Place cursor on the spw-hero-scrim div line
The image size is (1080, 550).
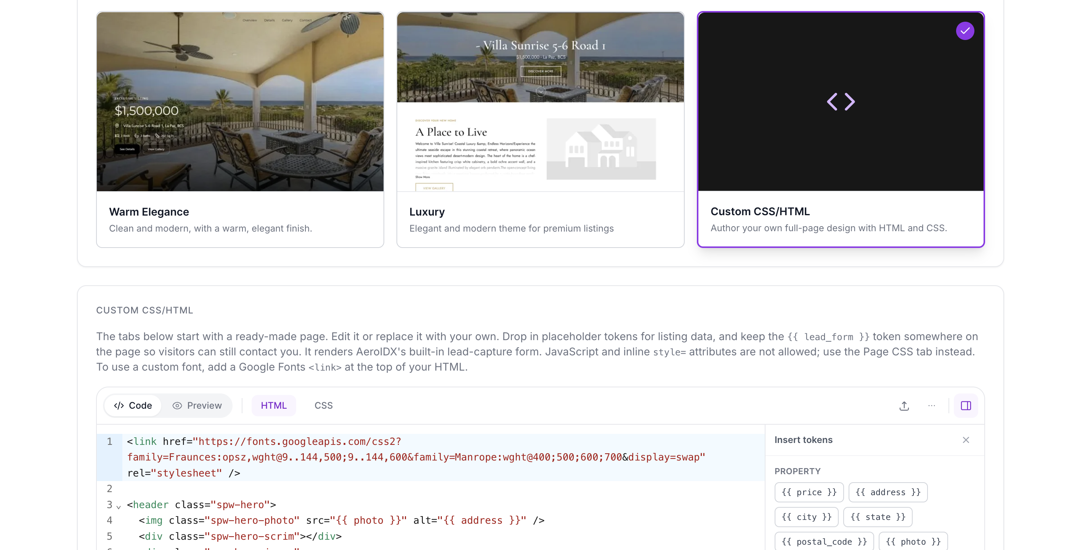coord(240,536)
